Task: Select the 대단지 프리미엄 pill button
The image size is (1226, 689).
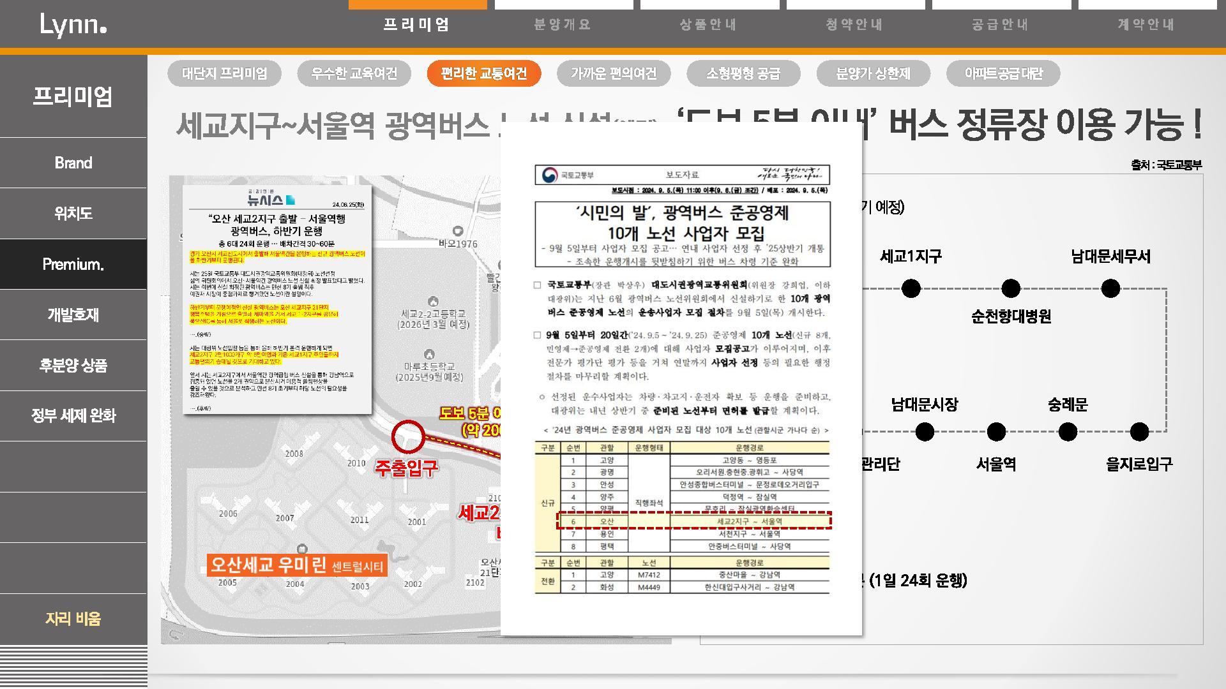Action: pos(225,73)
